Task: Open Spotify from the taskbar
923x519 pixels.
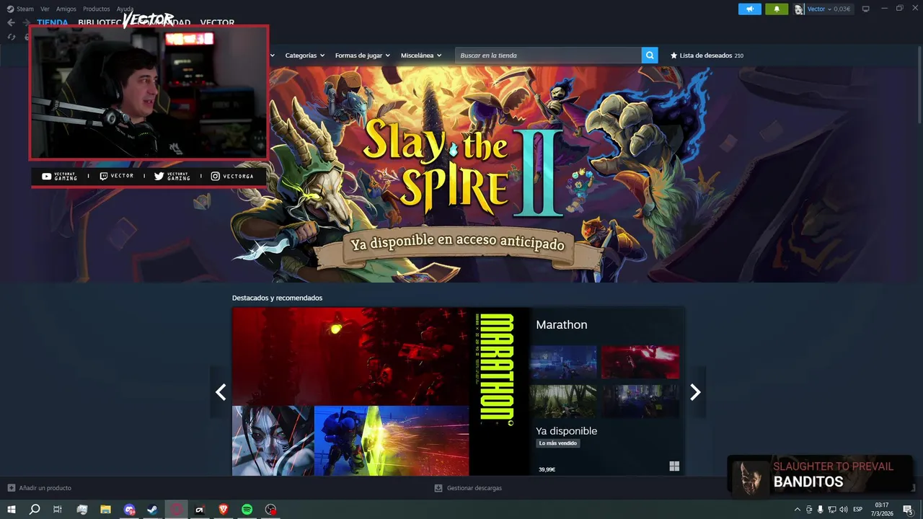Action: point(247,510)
